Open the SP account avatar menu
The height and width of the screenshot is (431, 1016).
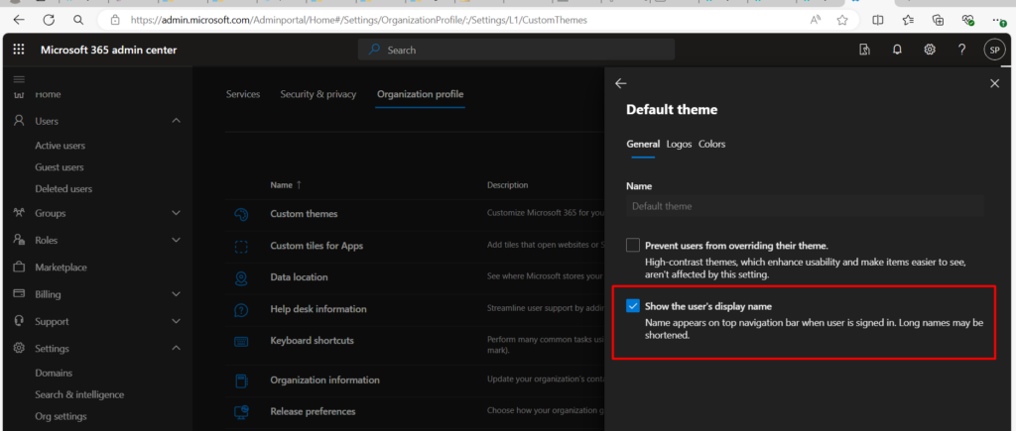[994, 50]
